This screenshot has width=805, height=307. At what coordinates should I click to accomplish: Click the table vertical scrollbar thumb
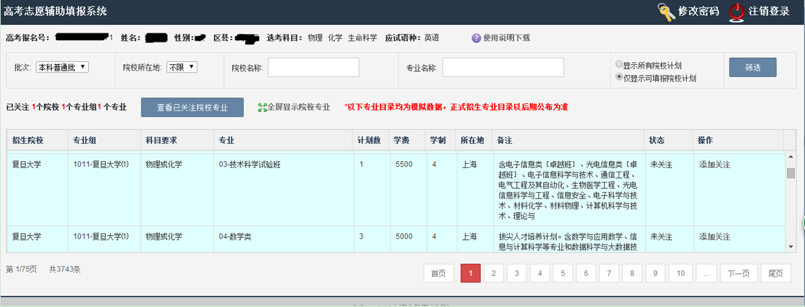coord(790,173)
